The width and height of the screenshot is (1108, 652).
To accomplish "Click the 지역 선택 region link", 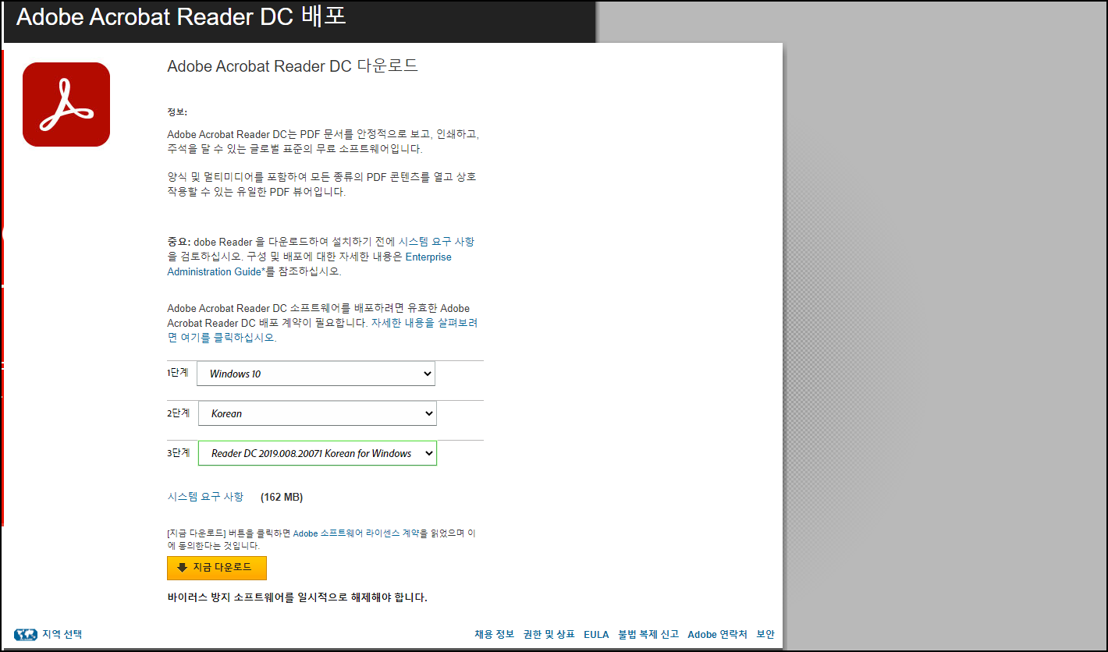I will click(x=62, y=634).
